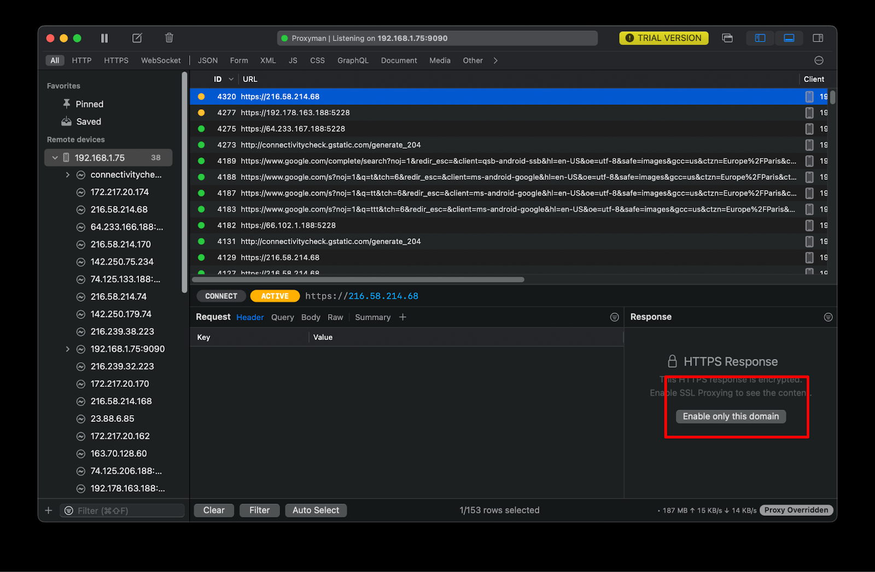Click the ACTIVE status badge
This screenshot has width=875, height=572.
(275, 296)
